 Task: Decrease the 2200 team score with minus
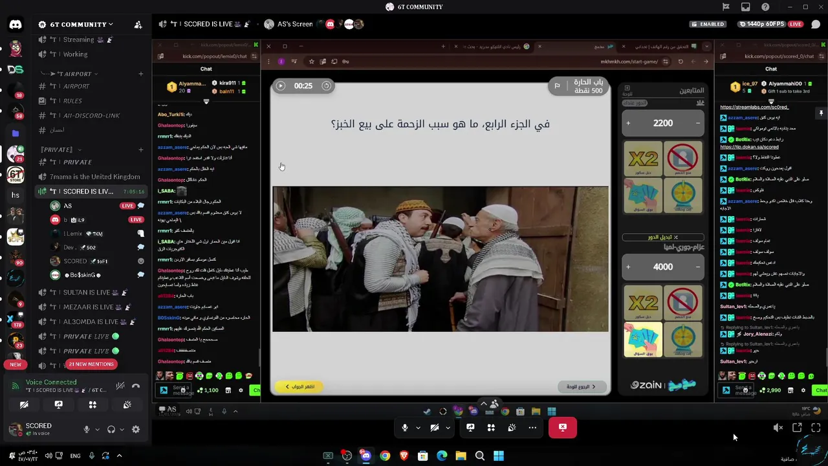pyautogui.click(x=697, y=123)
